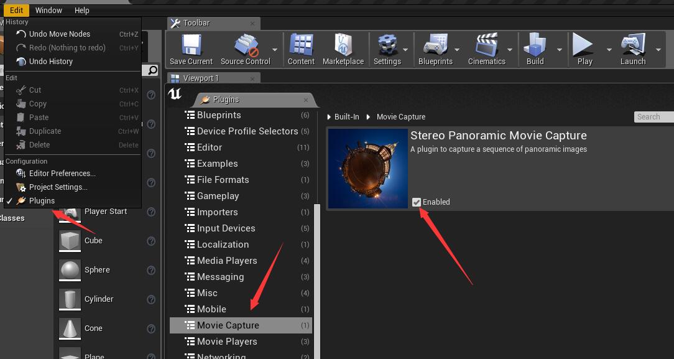Select the Cylinder placement icon
Screen dimensions: 674x359
(x=70, y=299)
